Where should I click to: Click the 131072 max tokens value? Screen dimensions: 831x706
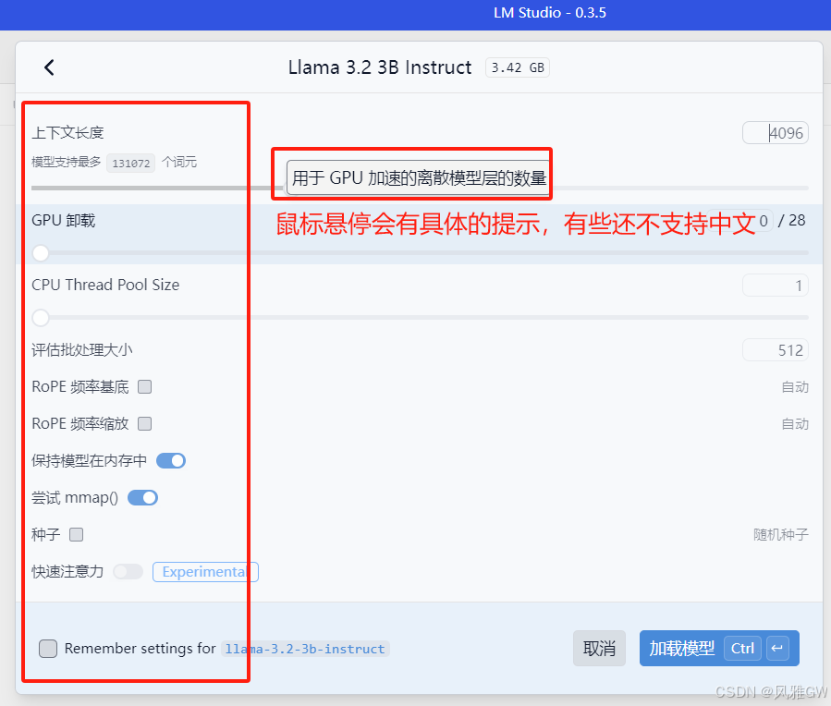(x=131, y=164)
